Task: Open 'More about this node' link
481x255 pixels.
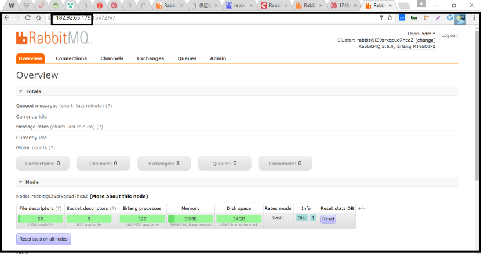Action: pyautogui.click(x=119, y=196)
